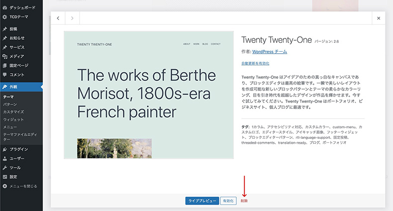The image size is (393, 211).
Task: Click the comment bubble icon
Action: pos(5,75)
